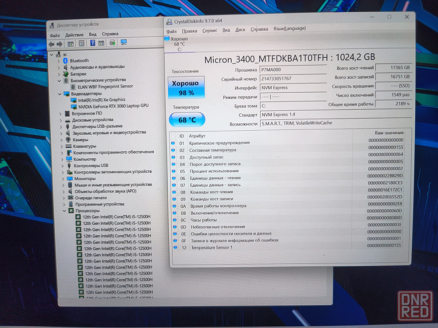The image size is (438, 328).
Task: Open the Properties toolbar icon in Device Manager
Action: click(x=81, y=43)
